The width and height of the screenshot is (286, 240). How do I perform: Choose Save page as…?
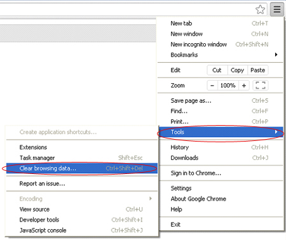point(221,101)
